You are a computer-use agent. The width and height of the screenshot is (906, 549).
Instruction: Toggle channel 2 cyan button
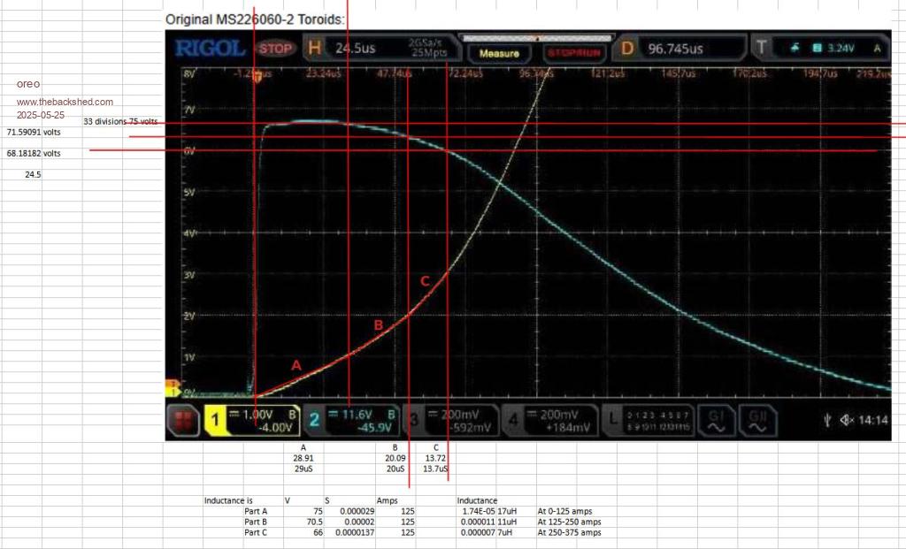315,420
